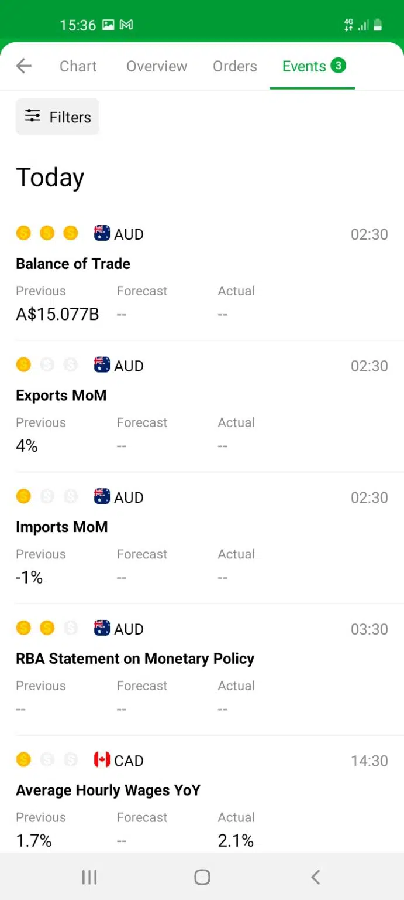Open the Balance of Trade event
404x900 pixels.
(202, 274)
